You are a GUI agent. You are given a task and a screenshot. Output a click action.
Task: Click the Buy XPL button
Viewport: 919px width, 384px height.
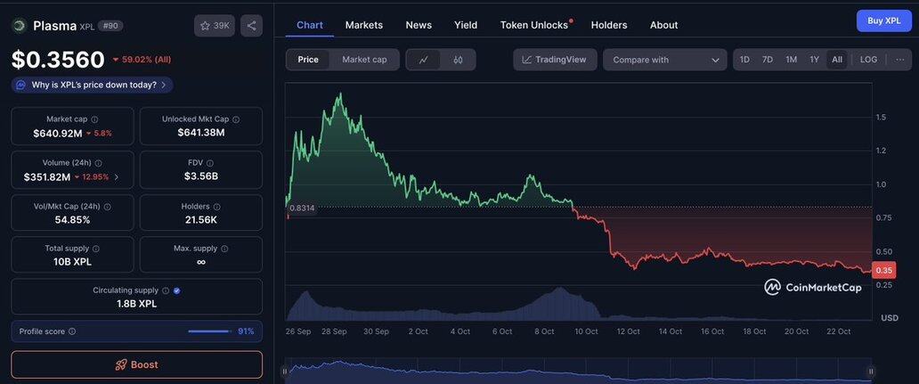tap(883, 20)
